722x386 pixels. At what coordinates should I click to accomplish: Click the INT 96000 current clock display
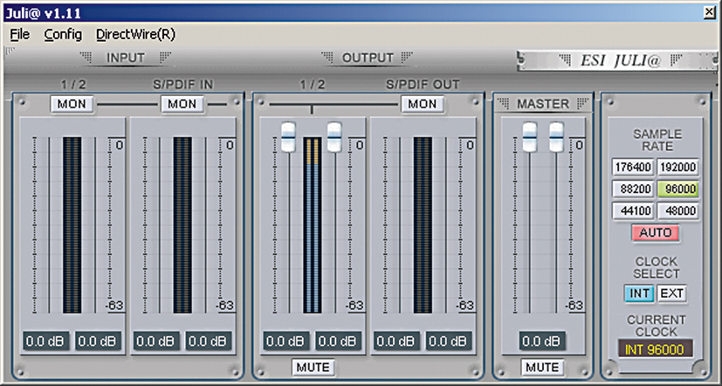tap(656, 349)
